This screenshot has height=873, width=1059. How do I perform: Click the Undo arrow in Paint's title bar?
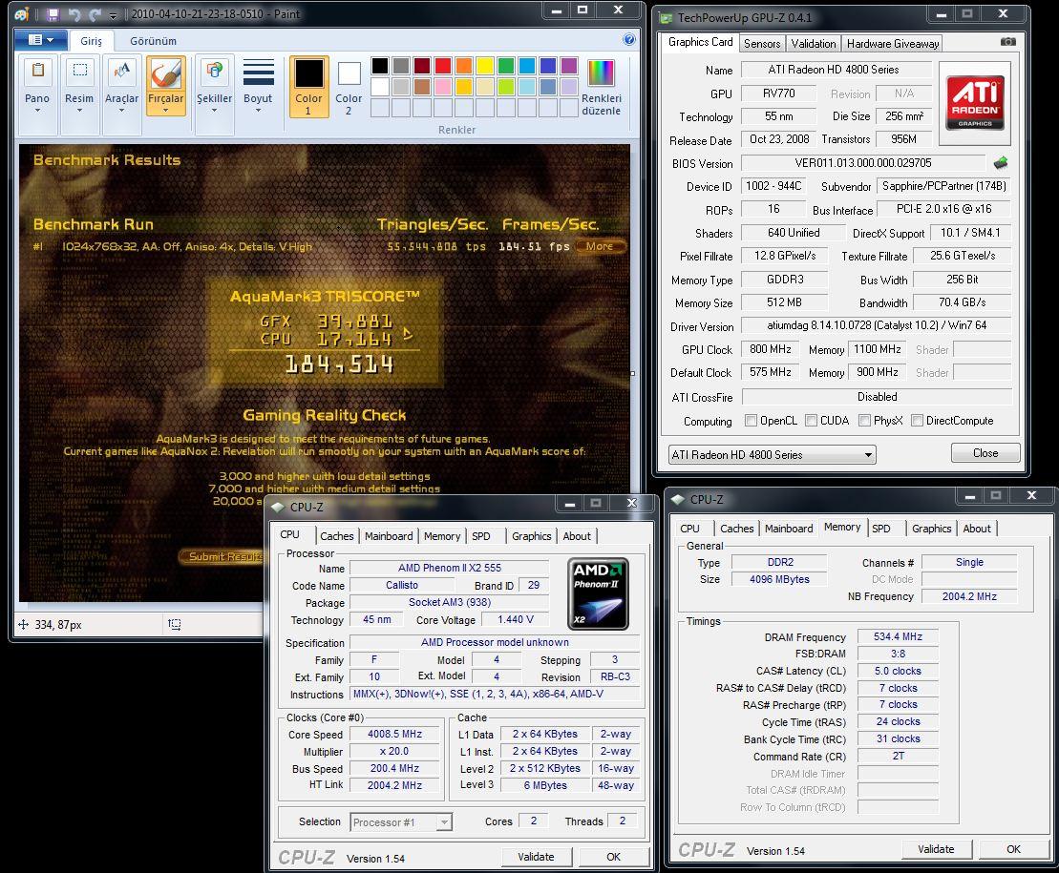74,14
